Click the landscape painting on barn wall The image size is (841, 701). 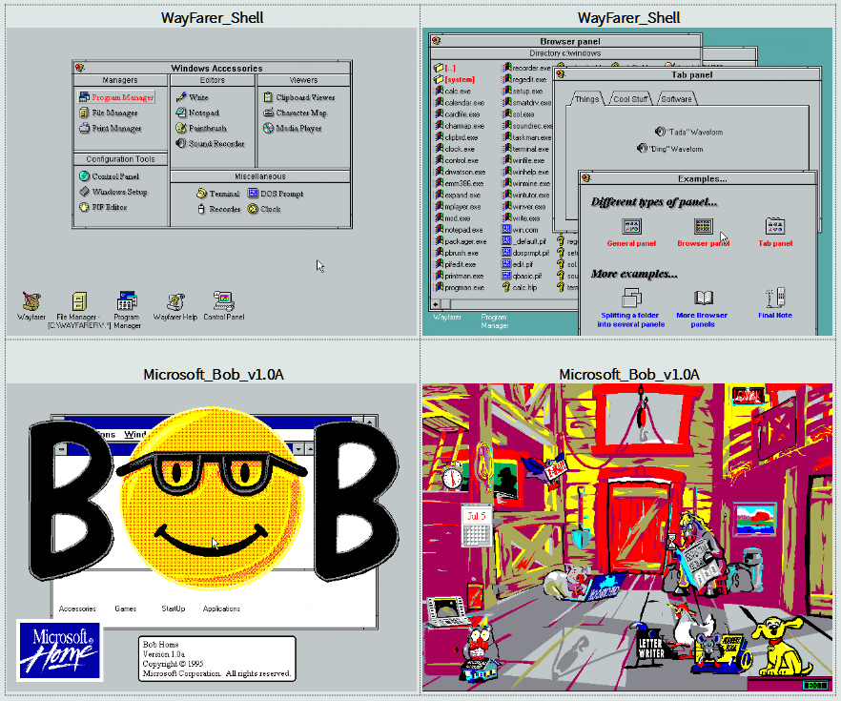(754, 519)
